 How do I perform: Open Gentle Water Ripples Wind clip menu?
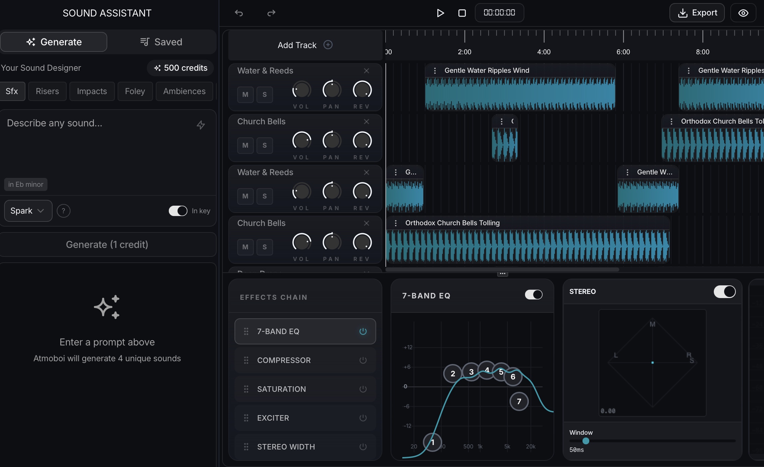pyautogui.click(x=435, y=70)
